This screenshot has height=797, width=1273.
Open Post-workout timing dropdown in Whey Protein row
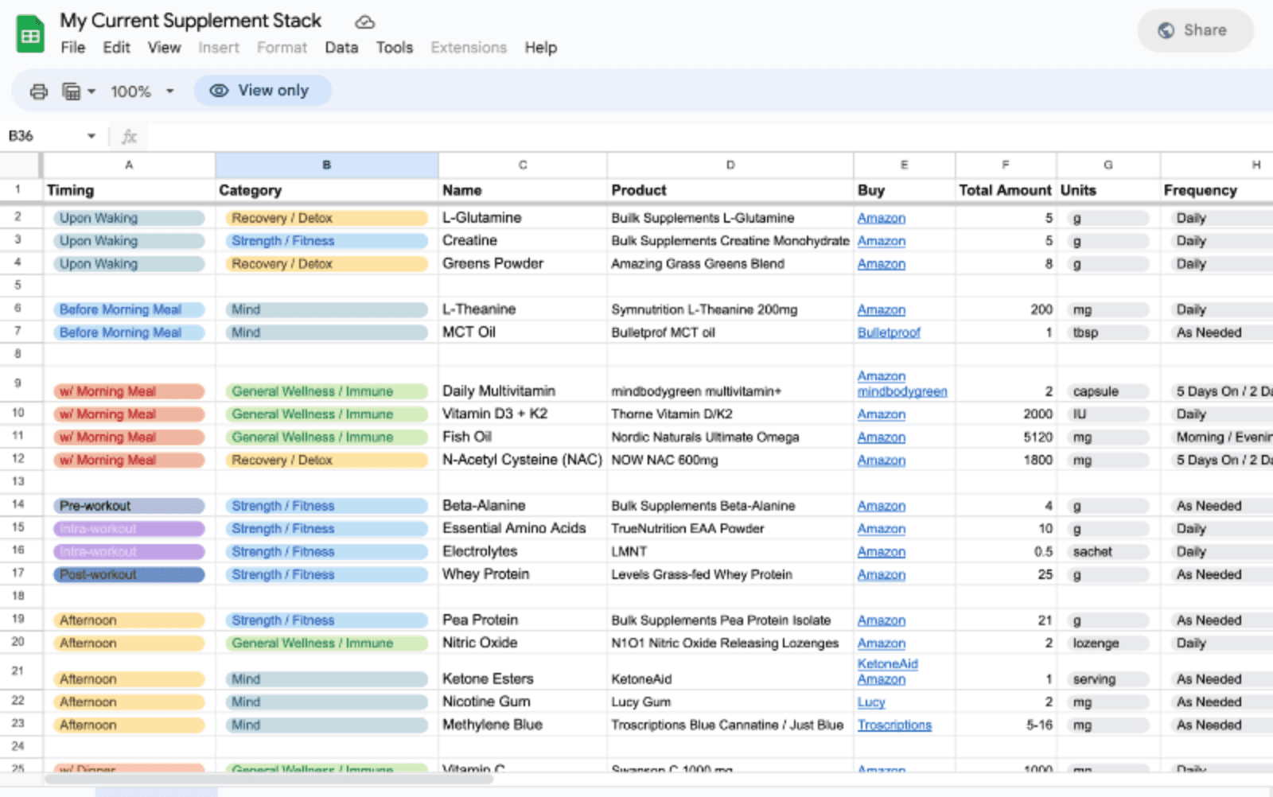click(129, 574)
